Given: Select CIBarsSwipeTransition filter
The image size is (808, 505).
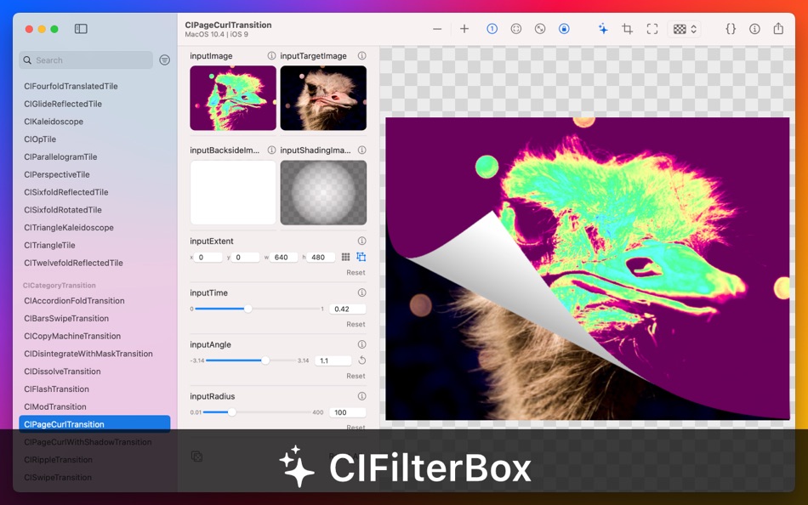Looking at the screenshot, I should tap(66, 319).
